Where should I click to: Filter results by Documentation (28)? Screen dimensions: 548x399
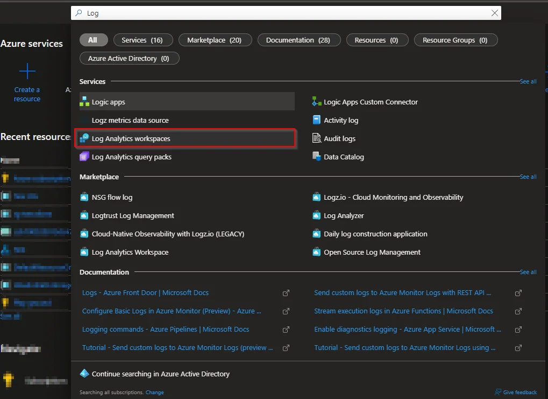click(x=298, y=40)
